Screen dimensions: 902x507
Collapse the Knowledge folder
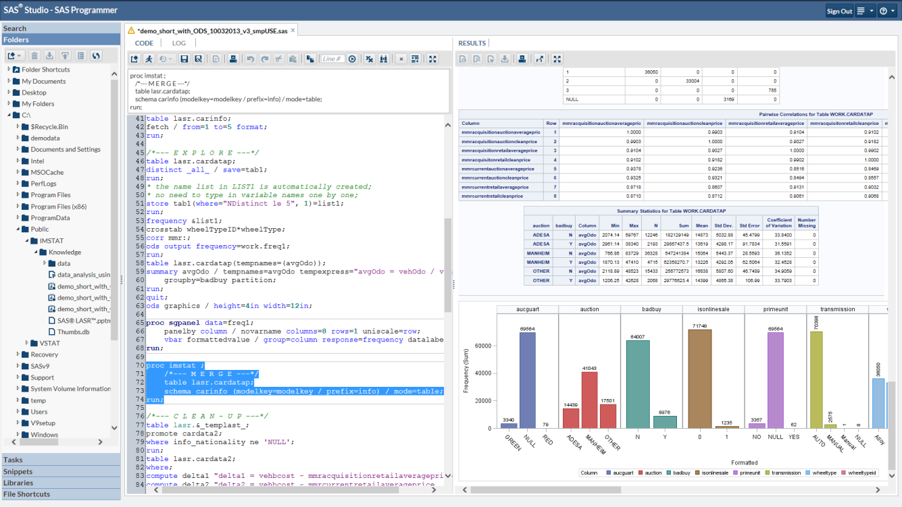pos(36,252)
